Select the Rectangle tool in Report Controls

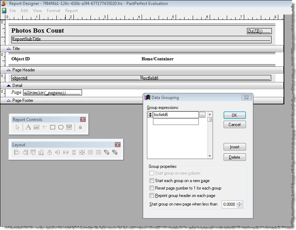53,127
